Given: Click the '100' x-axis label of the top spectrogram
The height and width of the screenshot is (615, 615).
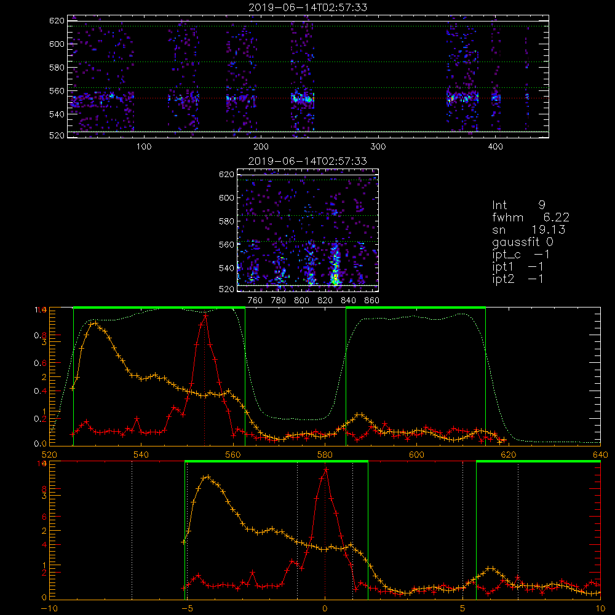Looking at the screenshot, I should point(144,147).
